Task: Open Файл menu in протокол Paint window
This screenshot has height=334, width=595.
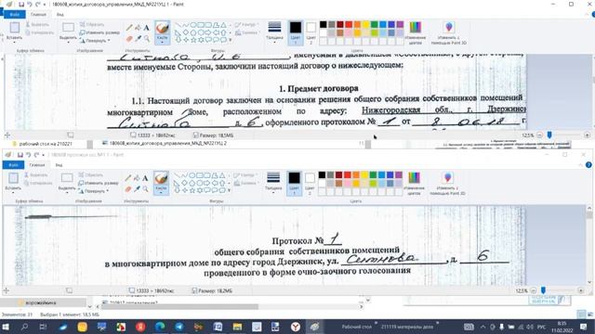Action: [x=13, y=165]
